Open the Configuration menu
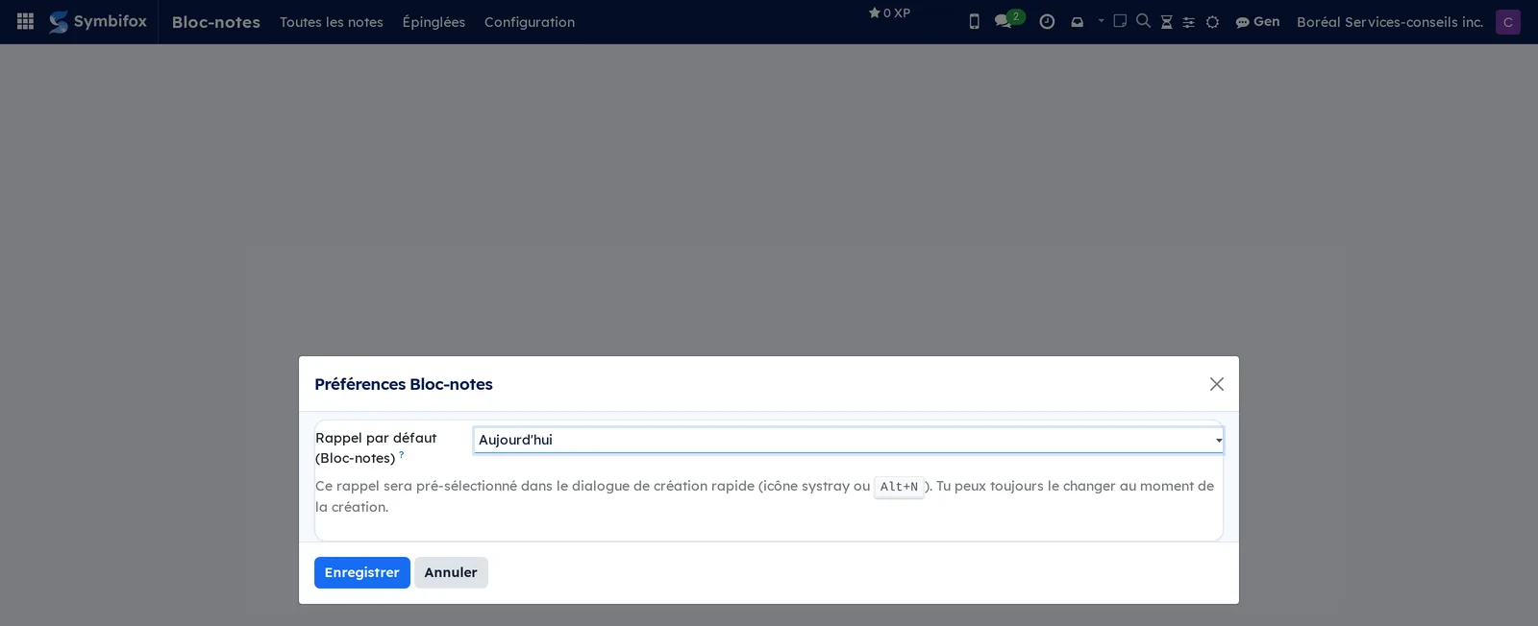Screen dimensions: 1538x626 point(530,22)
